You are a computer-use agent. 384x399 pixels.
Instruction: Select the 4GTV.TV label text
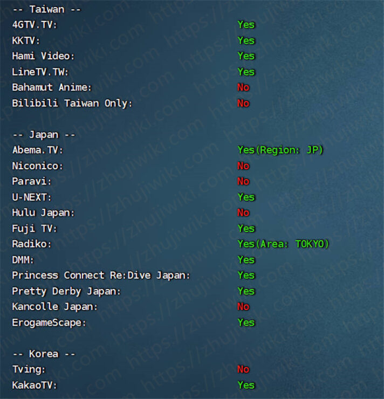click(x=35, y=25)
